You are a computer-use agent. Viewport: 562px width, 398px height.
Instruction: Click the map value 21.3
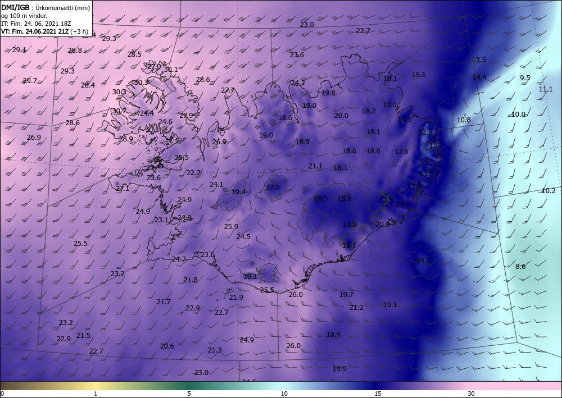[x=215, y=350]
